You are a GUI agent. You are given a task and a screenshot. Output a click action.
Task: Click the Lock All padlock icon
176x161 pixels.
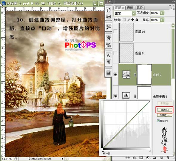pos(137,20)
